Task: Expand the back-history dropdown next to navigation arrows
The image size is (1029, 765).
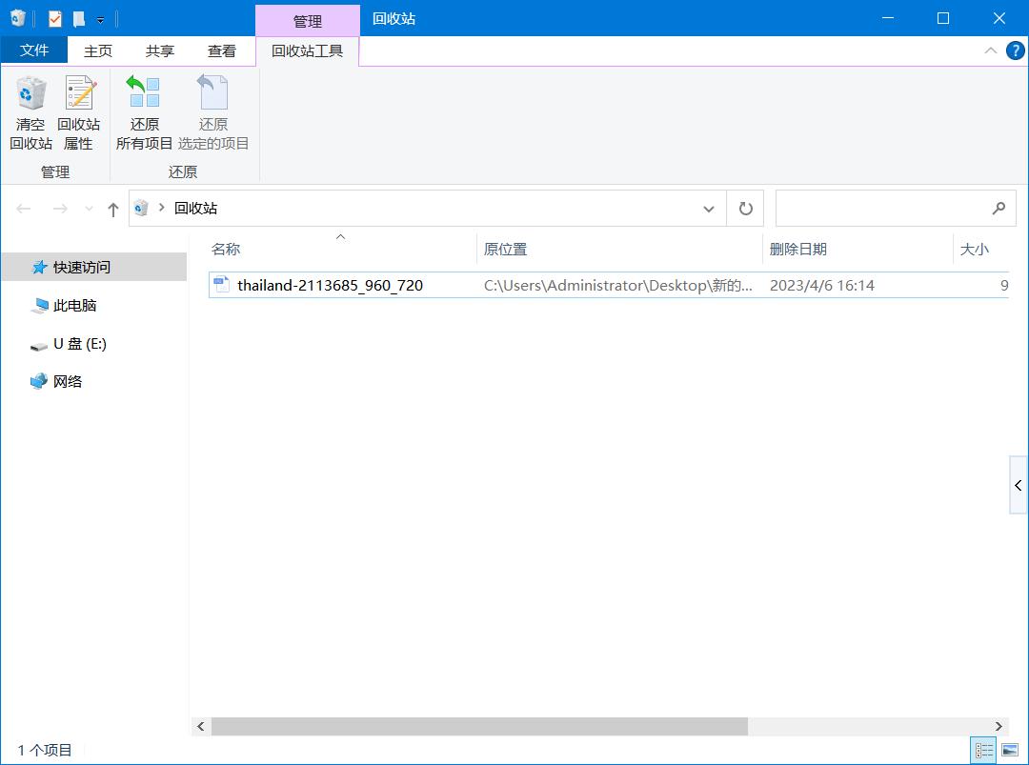Action: (x=88, y=208)
